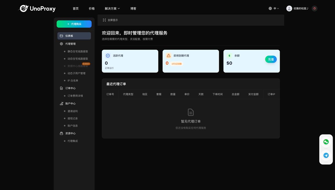Image resolution: width=335 pixels, height=190 pixels.
Task: Open 博客 in top navigation
Action: 133,9
